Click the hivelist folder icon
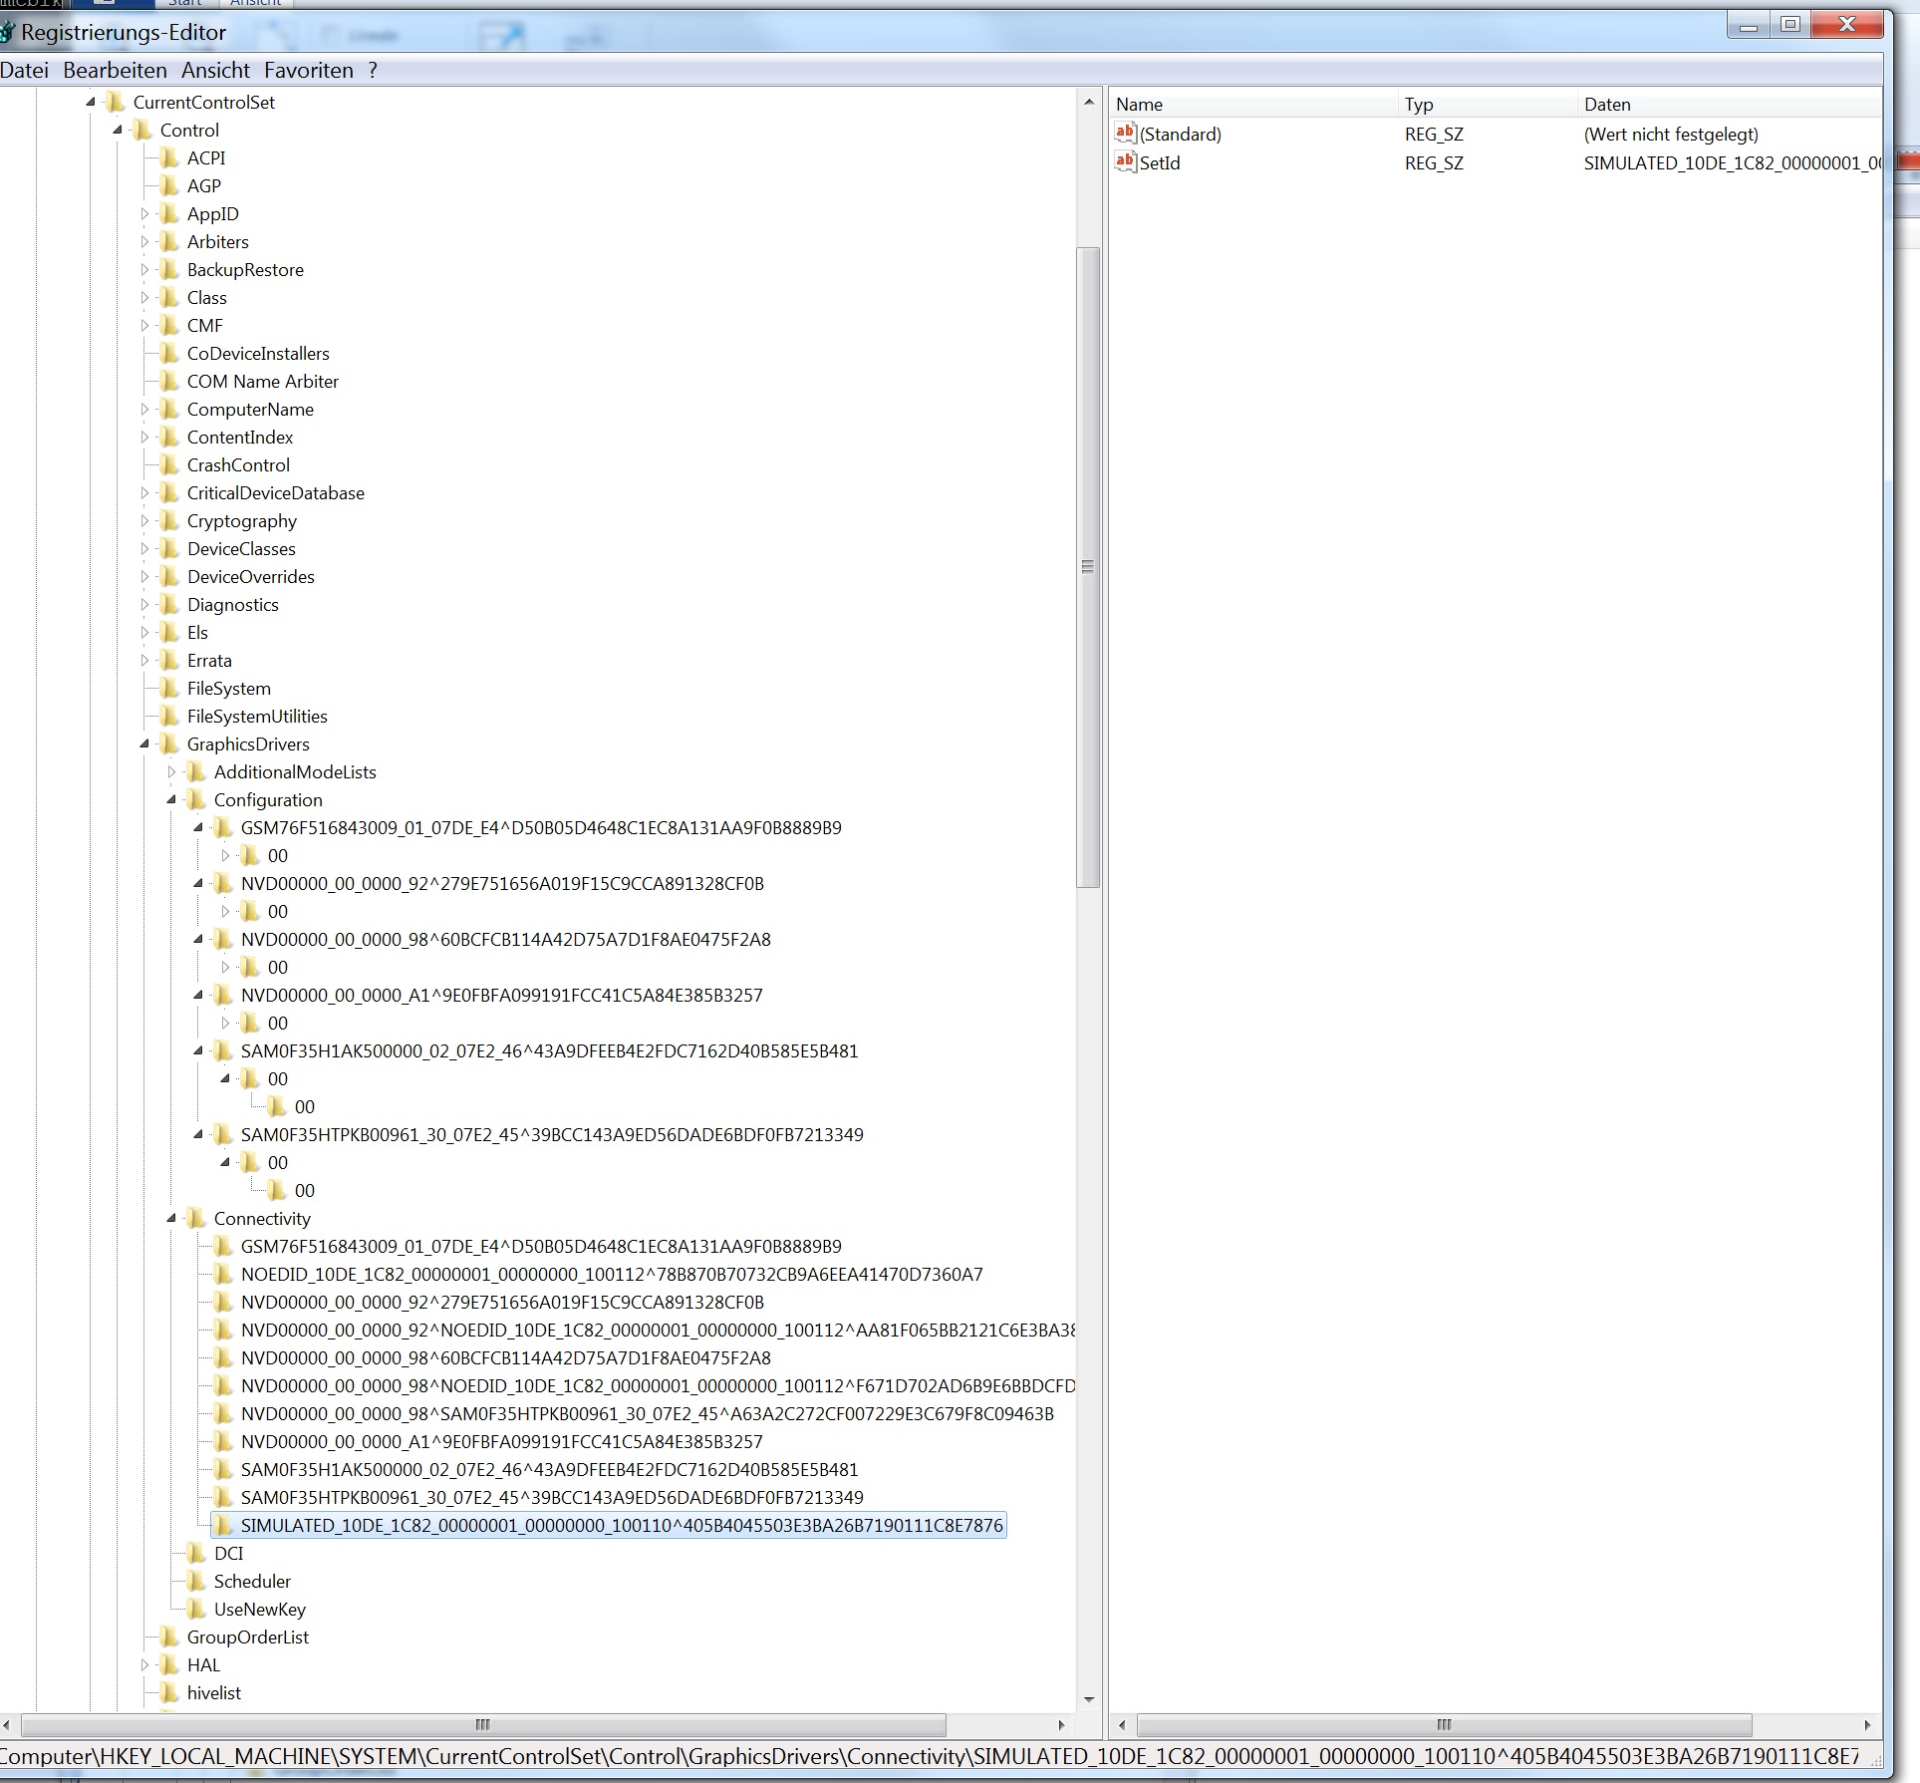This screenshot has width=1920, height=1783. point(169,1693)
